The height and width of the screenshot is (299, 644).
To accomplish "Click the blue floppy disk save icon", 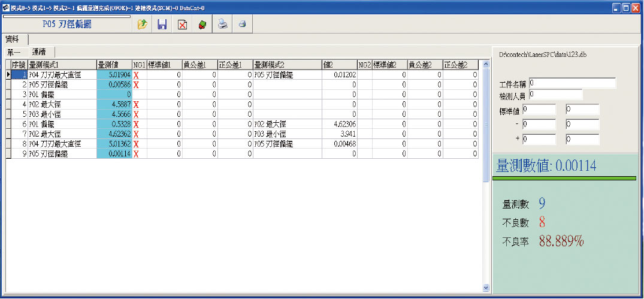I will tap(162, 25).
